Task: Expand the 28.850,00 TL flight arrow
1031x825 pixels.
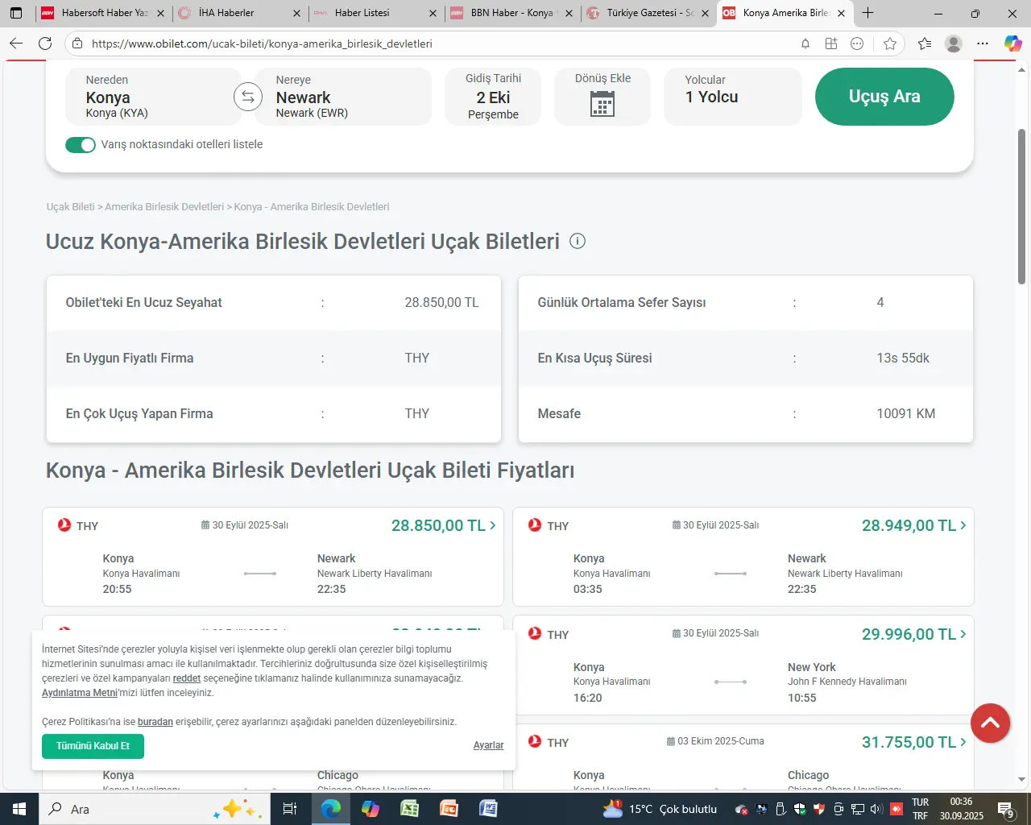Action: [493, 525]
